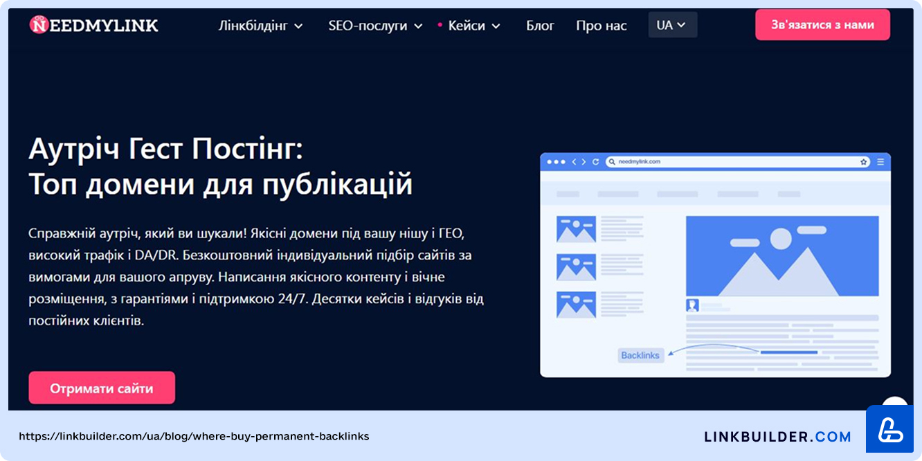This screenshot has width=922, height=461.
Task: Go to the Блог page
Action: click(x=540, y=26)
